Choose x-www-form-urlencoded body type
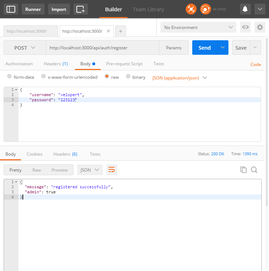 click(43, 77)
